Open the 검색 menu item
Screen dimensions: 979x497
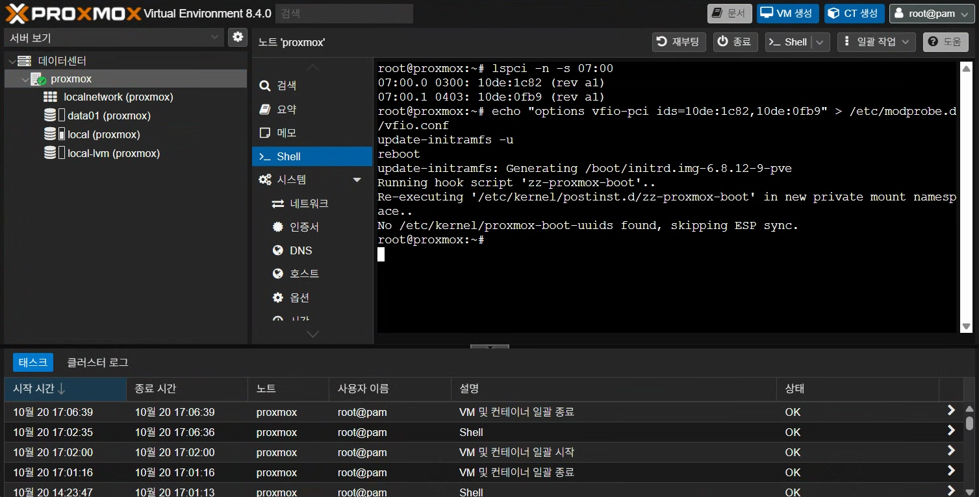[312, 86]
